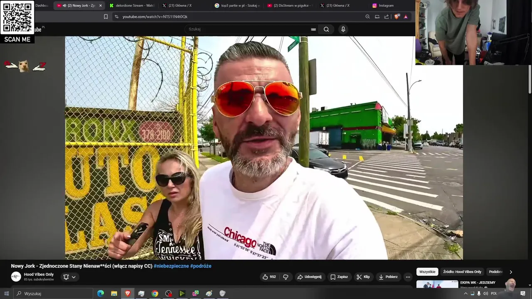
Task: Open the volume speaker tray icon
Action: pos(485,294)
